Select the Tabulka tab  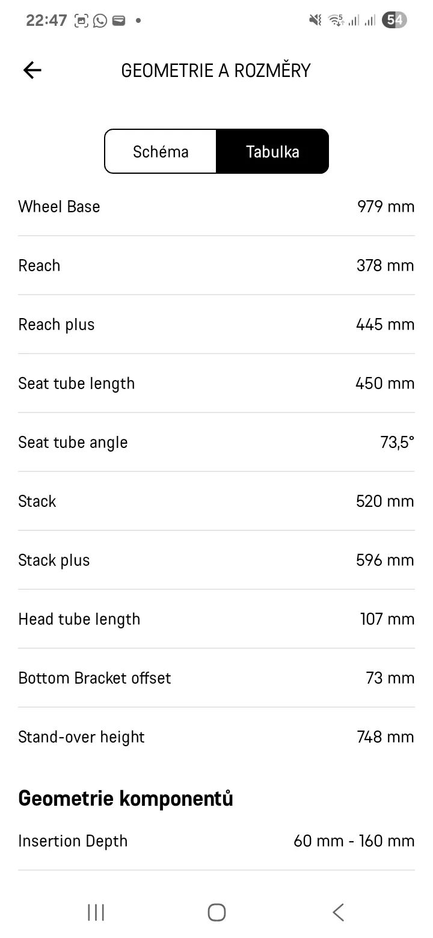(x=272, y=152)
